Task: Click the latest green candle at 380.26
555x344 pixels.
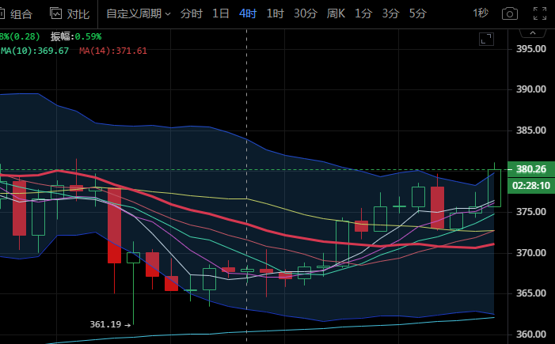Action: [495, 188]
